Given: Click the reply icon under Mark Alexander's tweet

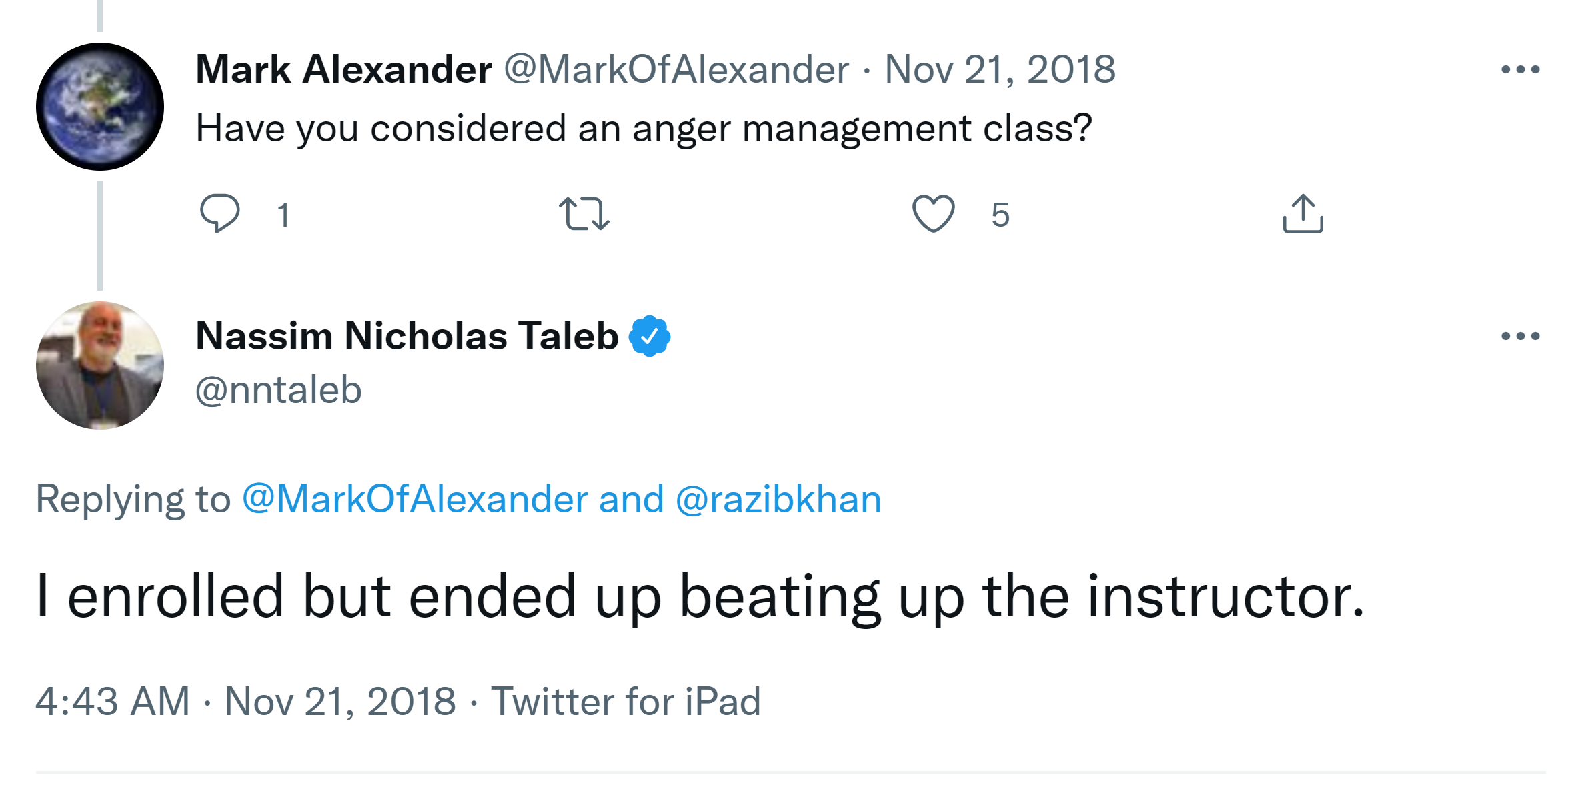Looking at the screenshot, I should 219,213.
